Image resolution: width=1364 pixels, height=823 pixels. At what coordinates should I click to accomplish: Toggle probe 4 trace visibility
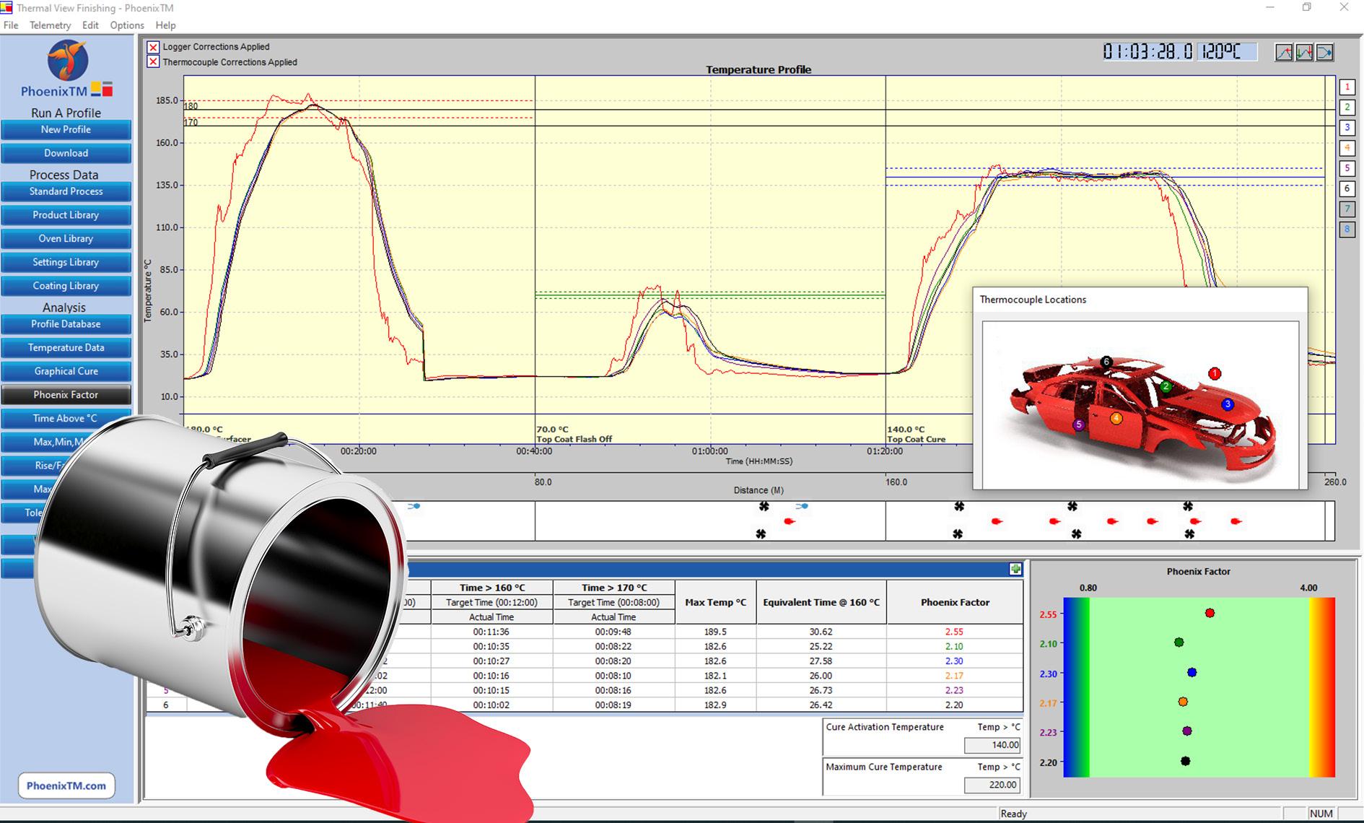[x=1347, y=148]
